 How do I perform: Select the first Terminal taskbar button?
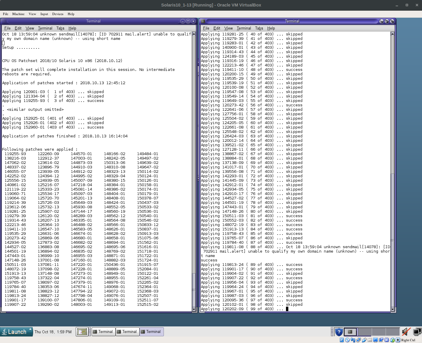103,332
